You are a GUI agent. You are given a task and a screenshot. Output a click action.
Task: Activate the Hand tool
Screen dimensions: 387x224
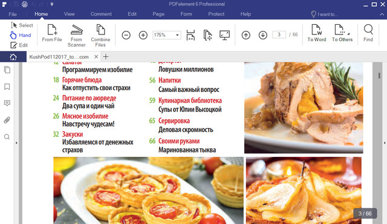click(21, 35)
